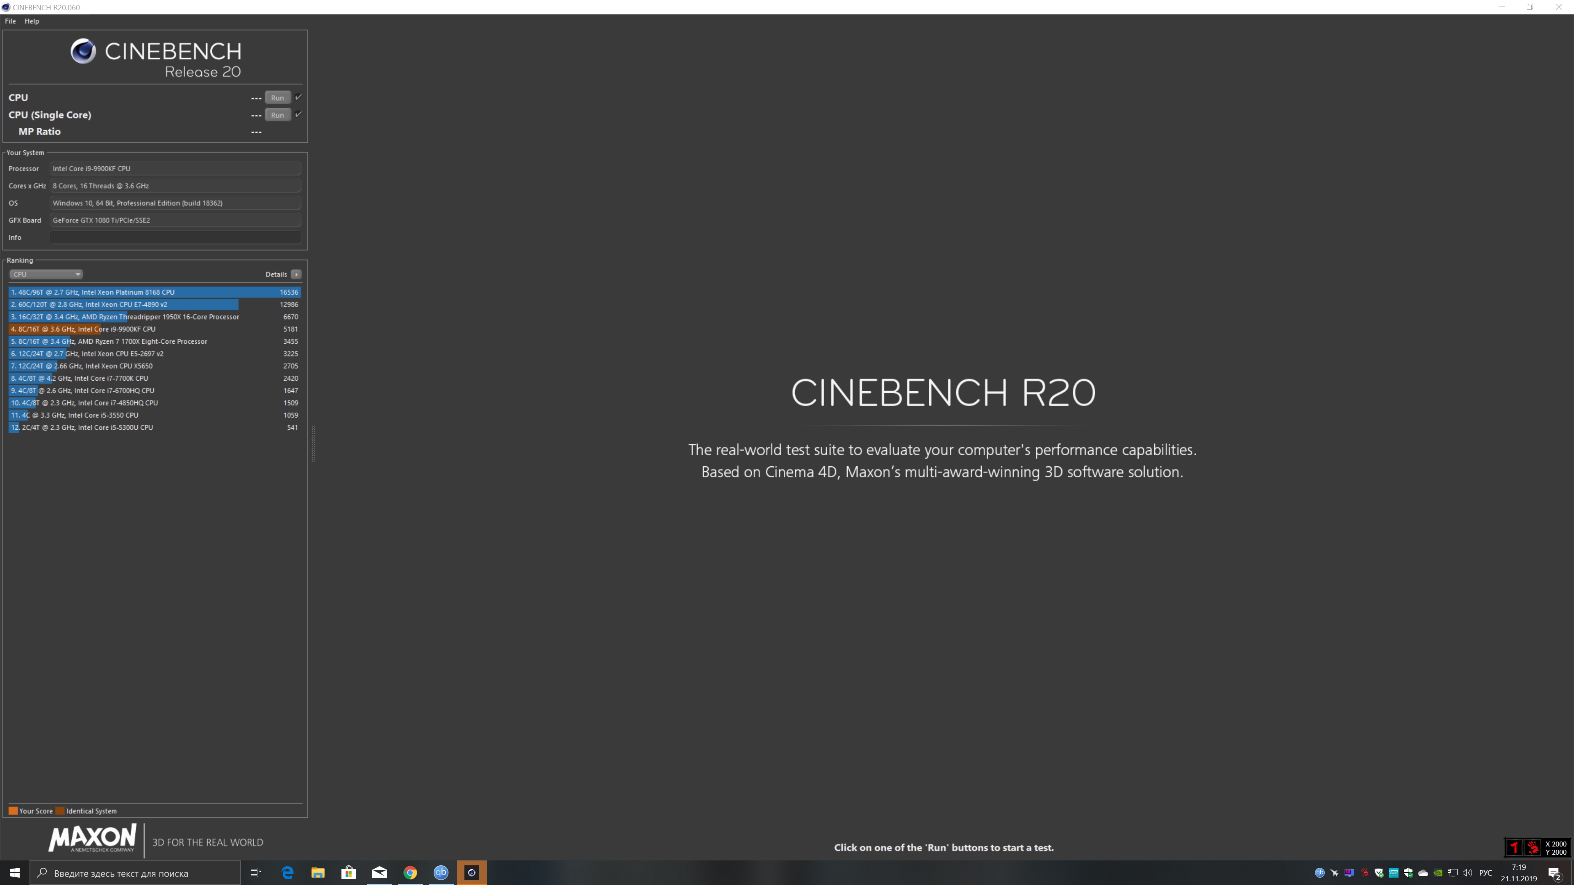This screenshot has width=1574, height=885.
Task: Expand ranking Details with arrow button
Action: pyautogui.click(x=296, y=274)
